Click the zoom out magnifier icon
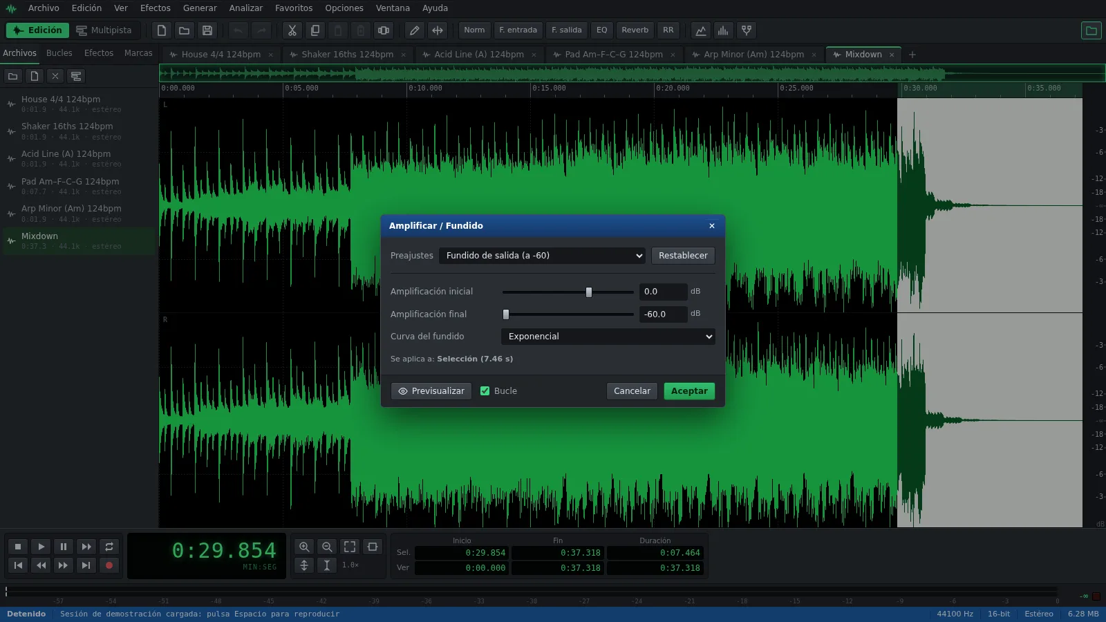1106x622 pixels. coord(327,547)
